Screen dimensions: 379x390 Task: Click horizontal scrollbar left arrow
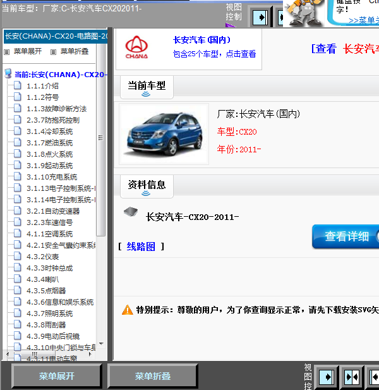click(x=7, y=354)
